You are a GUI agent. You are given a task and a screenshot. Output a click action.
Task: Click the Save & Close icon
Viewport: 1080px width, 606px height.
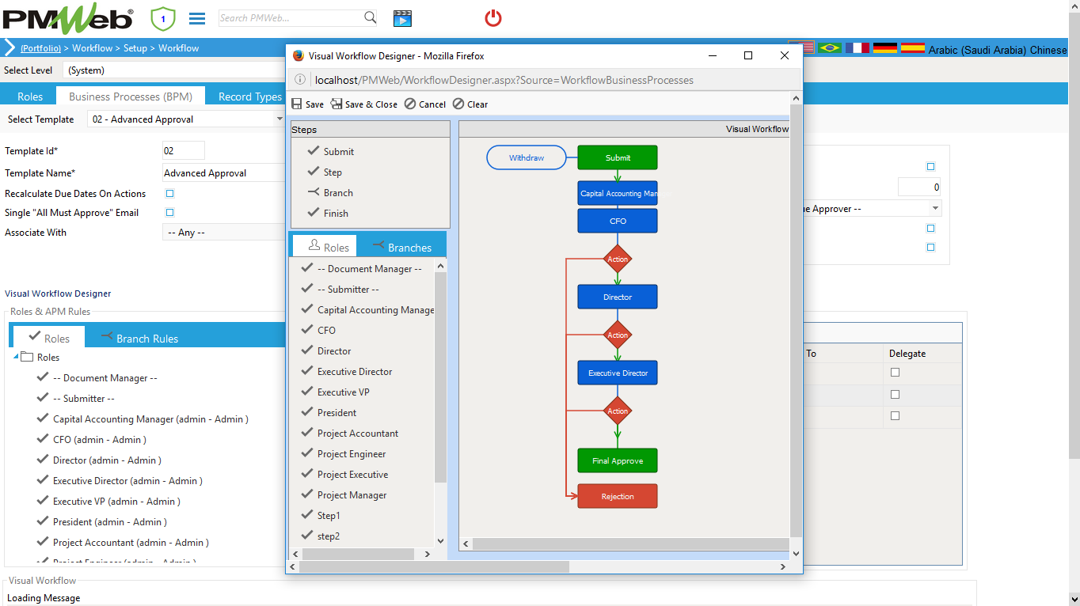(363, 104)
